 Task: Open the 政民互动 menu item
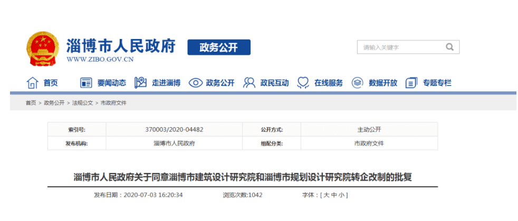point(274,83)
